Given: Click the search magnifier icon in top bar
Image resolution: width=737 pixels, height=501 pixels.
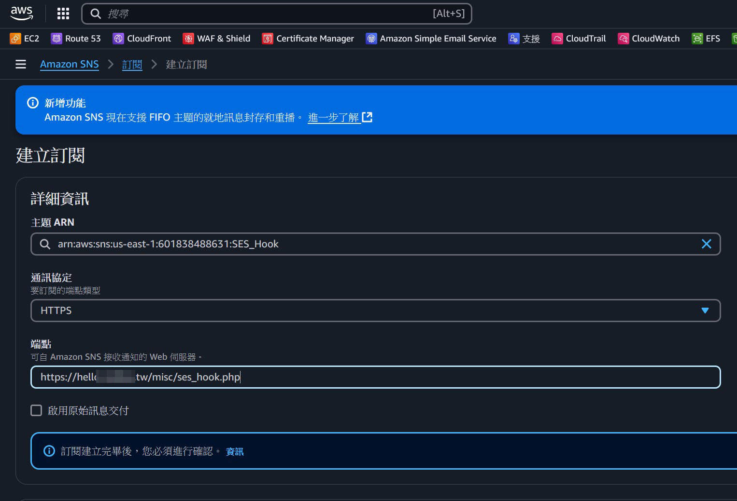Looking at the screenshot, I should point(96,14).
